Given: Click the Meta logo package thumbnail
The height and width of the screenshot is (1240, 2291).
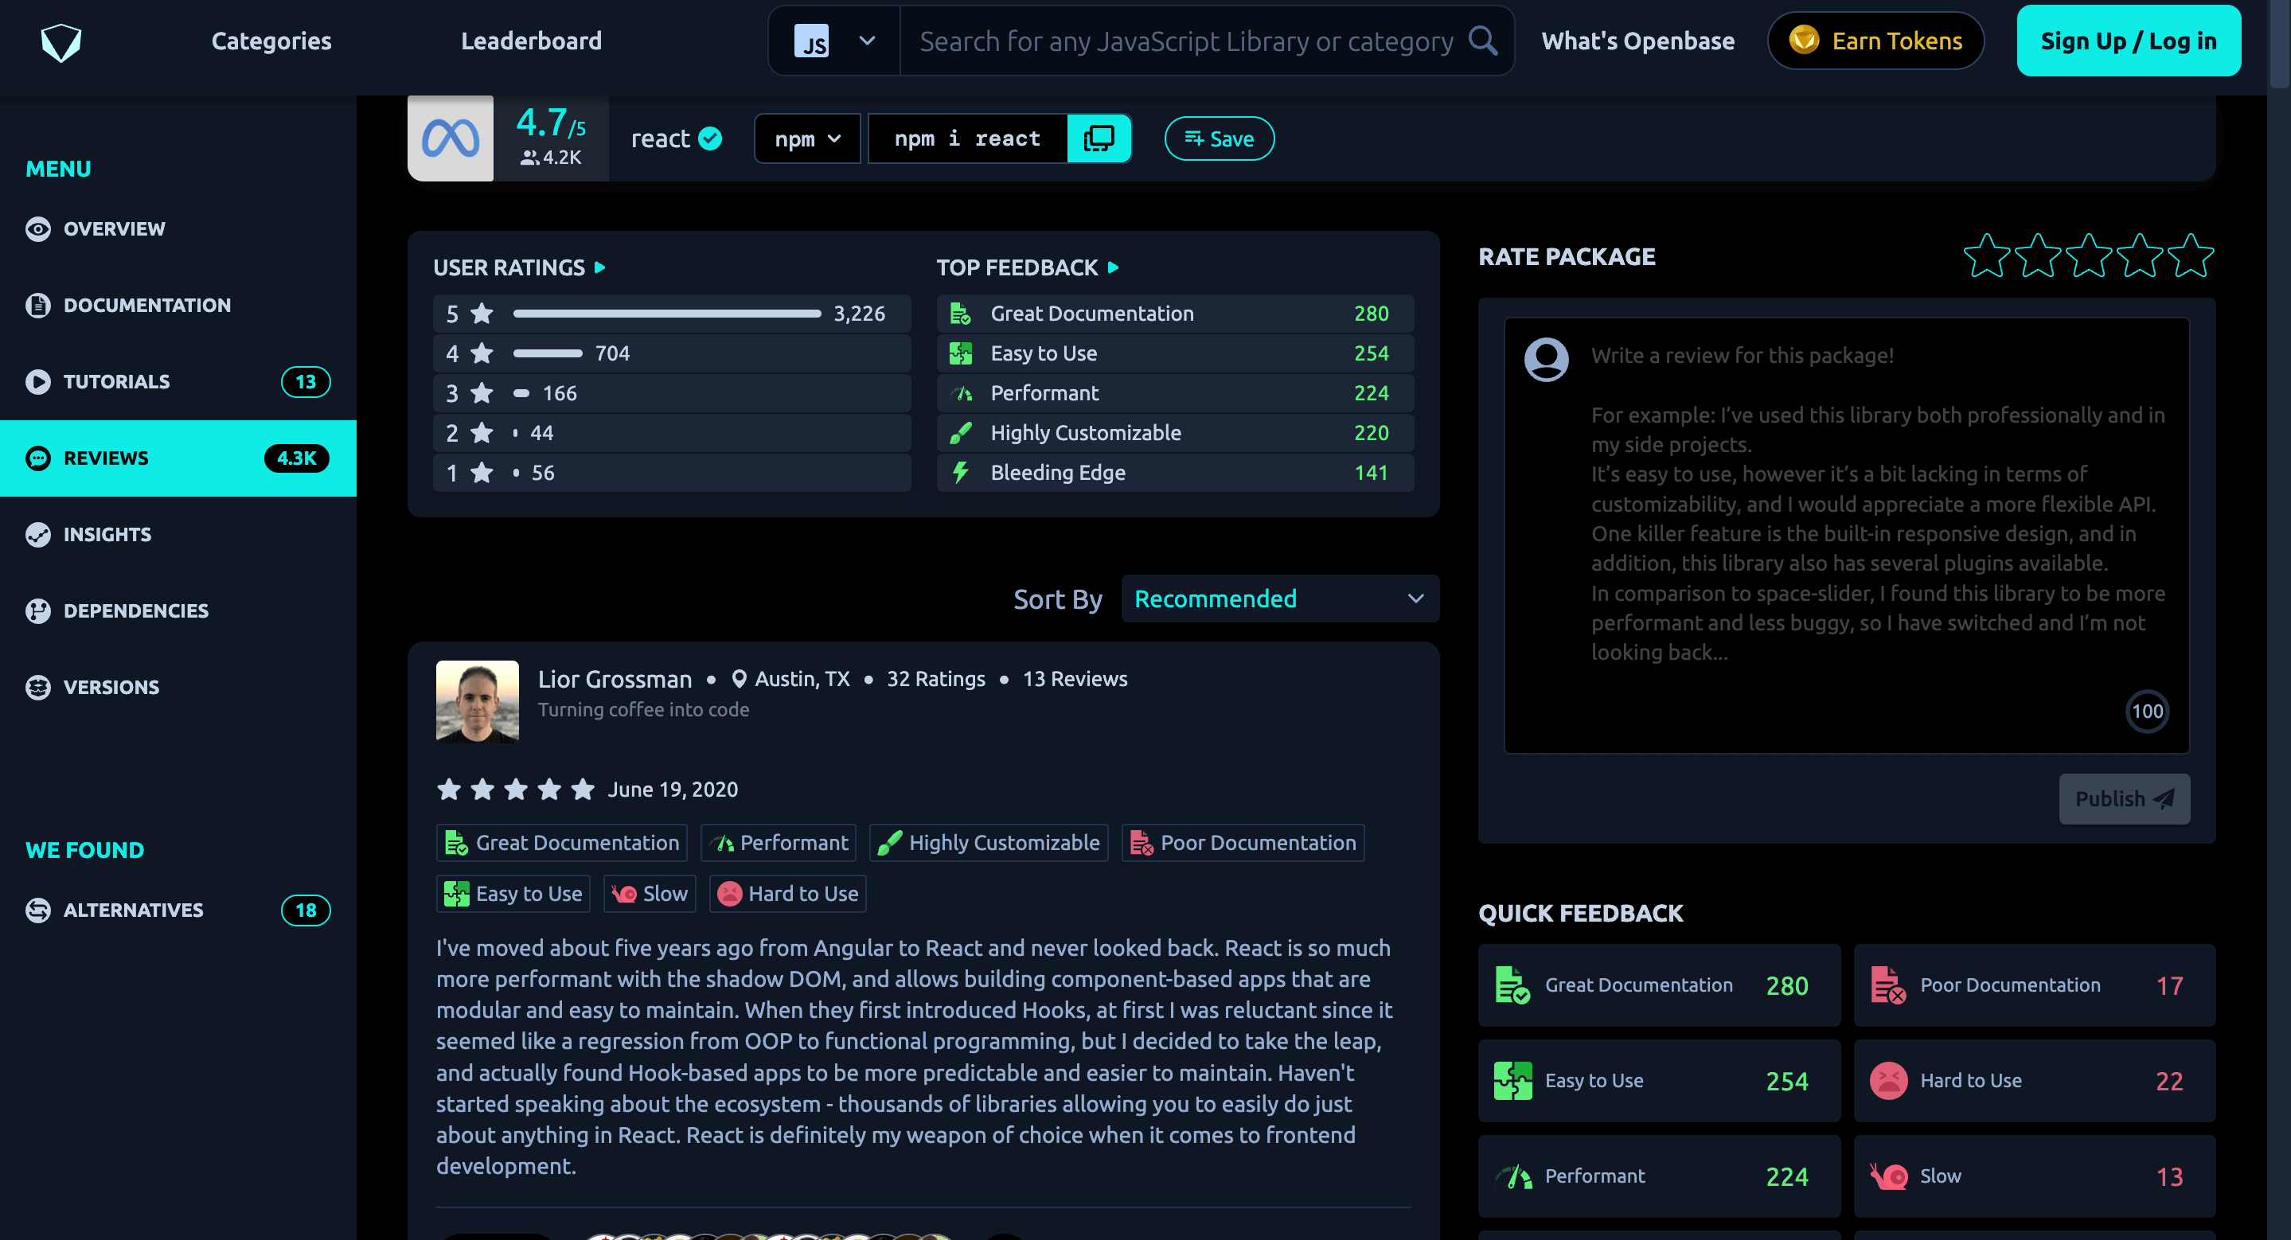Looking at the screenshot, I should 450,138.
